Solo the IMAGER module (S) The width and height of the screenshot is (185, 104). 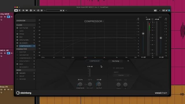click(34, 73)
